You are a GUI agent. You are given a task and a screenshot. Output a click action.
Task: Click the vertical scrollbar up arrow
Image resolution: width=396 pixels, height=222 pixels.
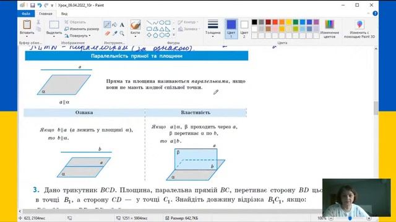376,49
